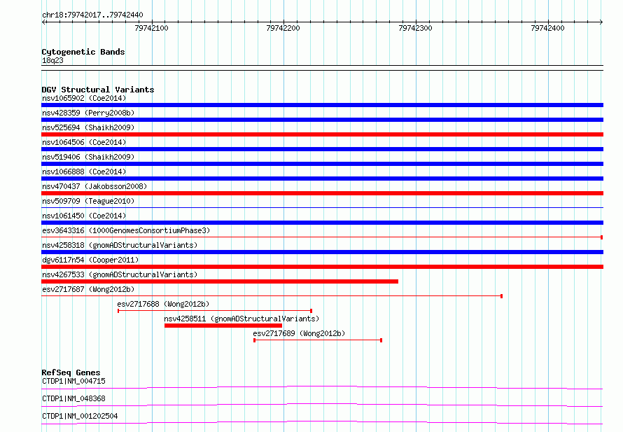Open esv3643316 (1000GenomesConsortiumPhase3) label
This screenshot has width=623, height=432.
click(x=126, y=230)
